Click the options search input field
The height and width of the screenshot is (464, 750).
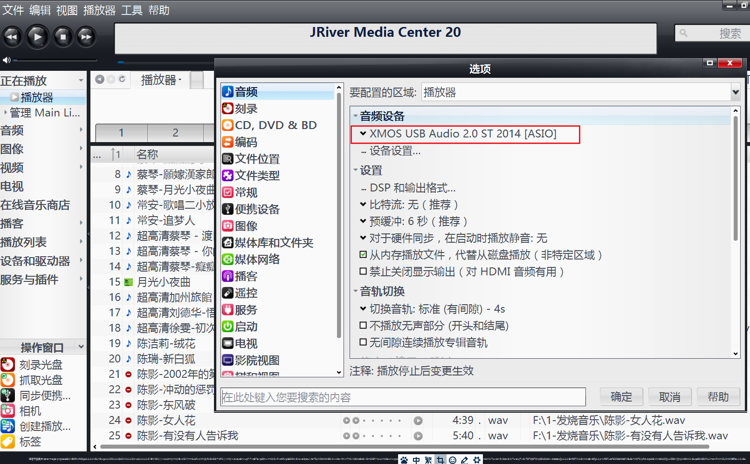click(x=403, y=397)
